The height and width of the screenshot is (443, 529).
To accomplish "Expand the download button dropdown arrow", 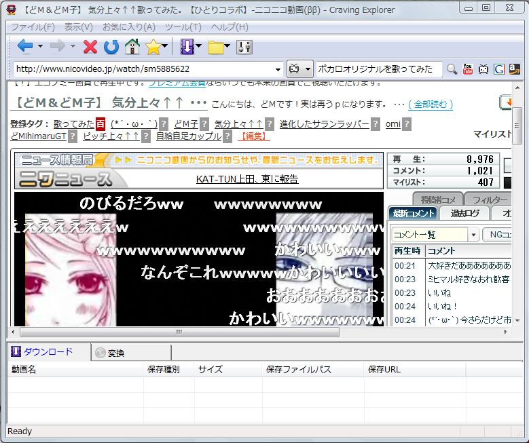I will point(198,46).
